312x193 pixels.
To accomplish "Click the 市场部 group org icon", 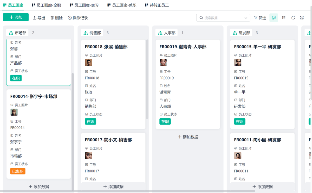I will click(x=11, y=33).
